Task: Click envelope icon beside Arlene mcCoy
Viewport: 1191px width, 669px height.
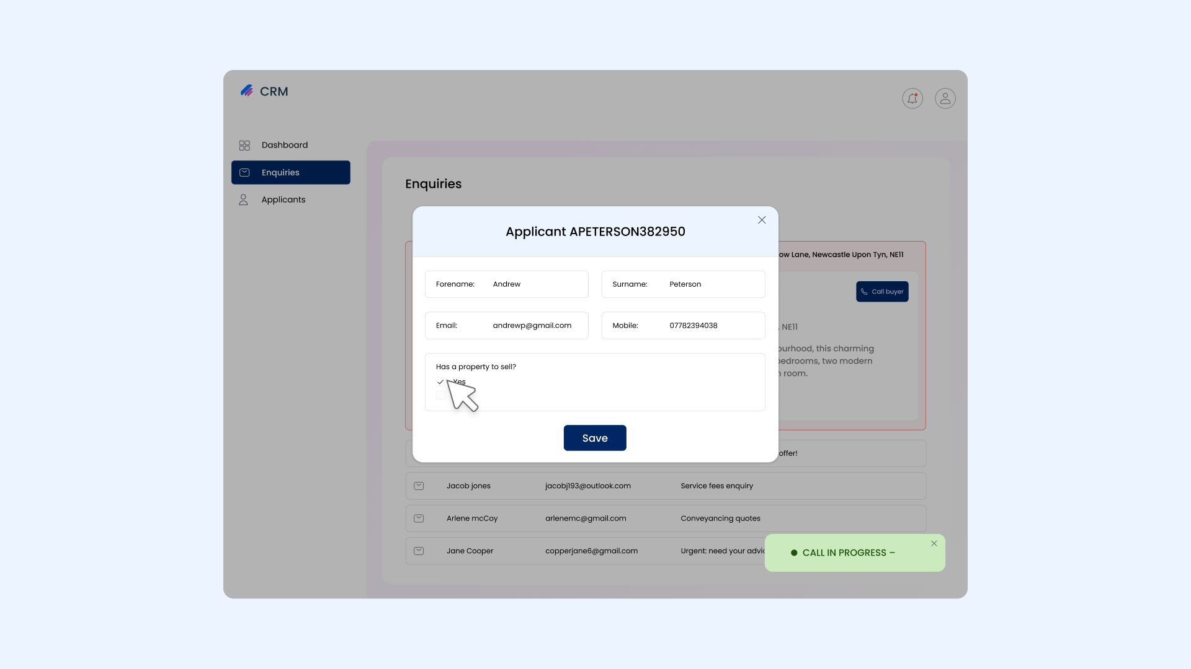Action: (x=419, y=518)
